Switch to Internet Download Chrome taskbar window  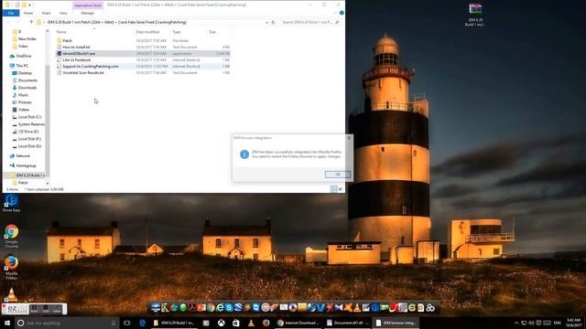coord(298,323)
